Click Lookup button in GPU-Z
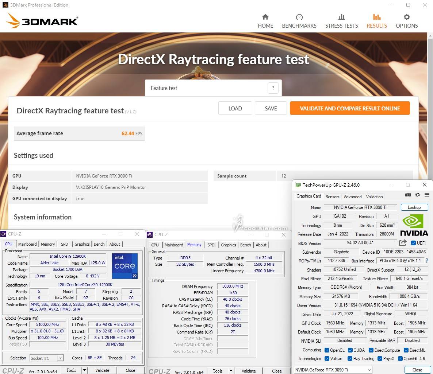The width and height of the screenshot is (433, 374). (x=414, y=207)
